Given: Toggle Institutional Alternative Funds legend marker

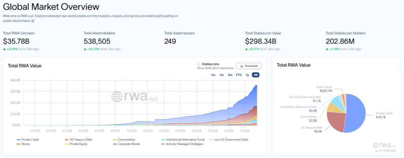Looking at the screenshot, I should [163, 140].
